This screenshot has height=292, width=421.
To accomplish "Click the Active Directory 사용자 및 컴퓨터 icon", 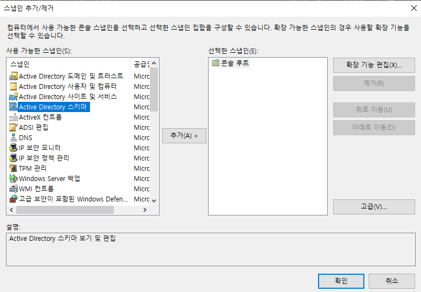I will (x=13, y=87).
